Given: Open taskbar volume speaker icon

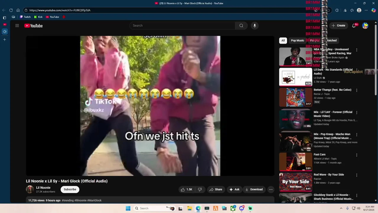Looking at the screenshot, I should coord(359,208).
